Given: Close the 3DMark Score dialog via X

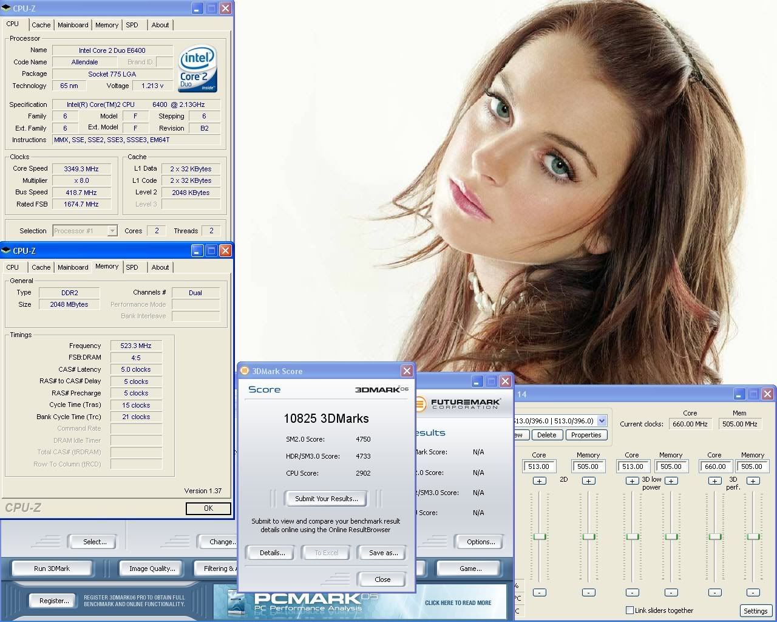Looking at the screenshot, I should point(407,371).
